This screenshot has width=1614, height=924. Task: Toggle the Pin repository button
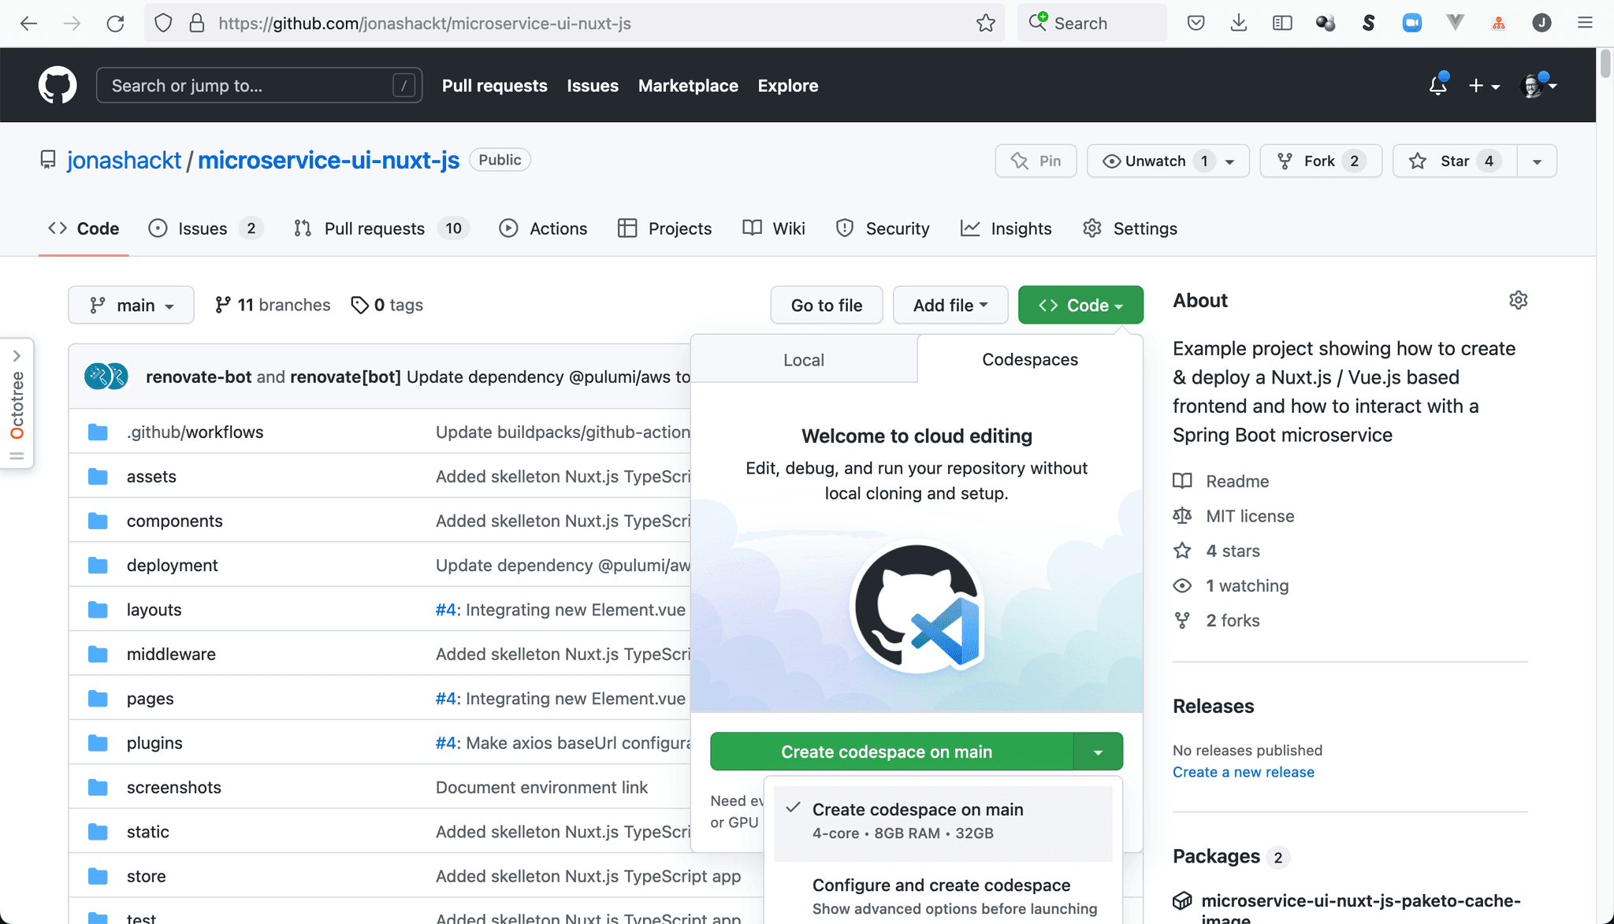[1036, 161]
